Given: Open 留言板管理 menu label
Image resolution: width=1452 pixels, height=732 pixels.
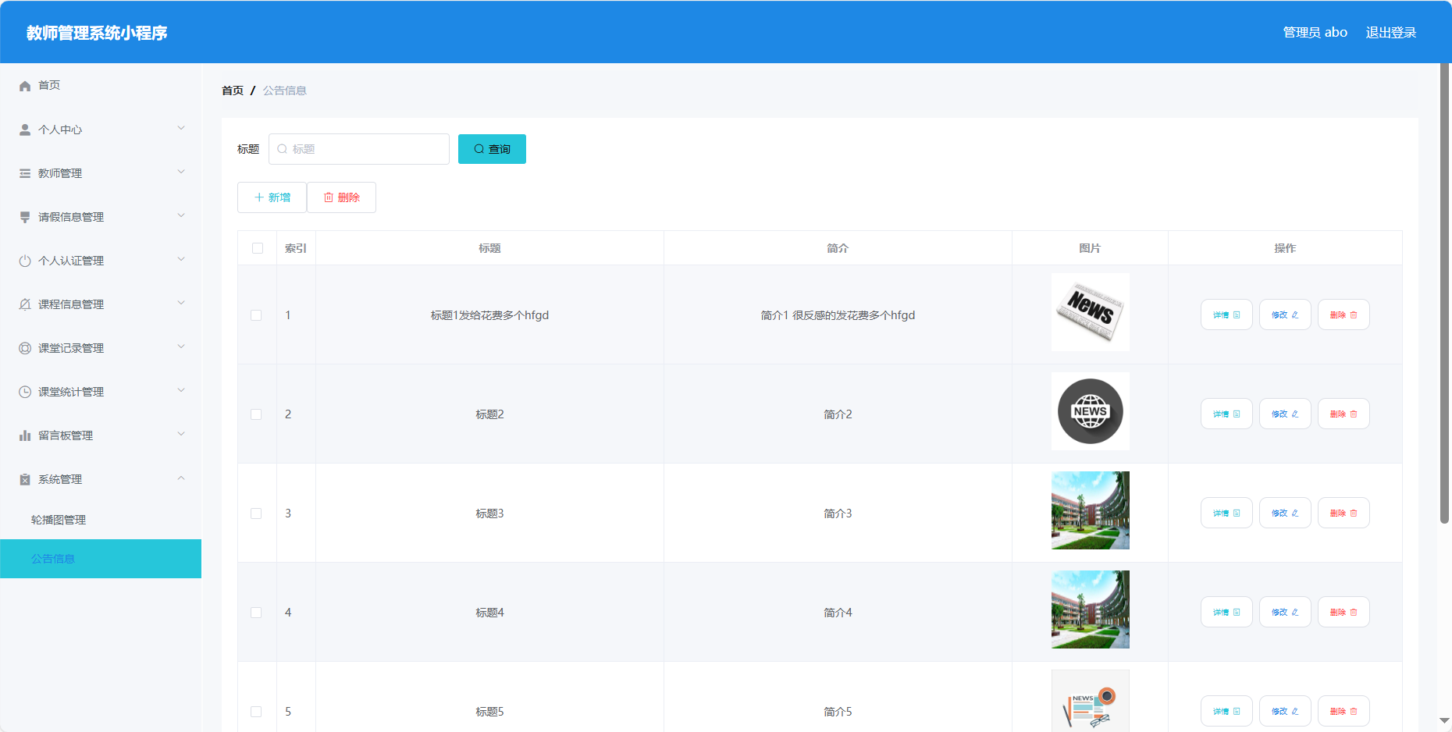Looking at the screenshot, I should point(66,435).
